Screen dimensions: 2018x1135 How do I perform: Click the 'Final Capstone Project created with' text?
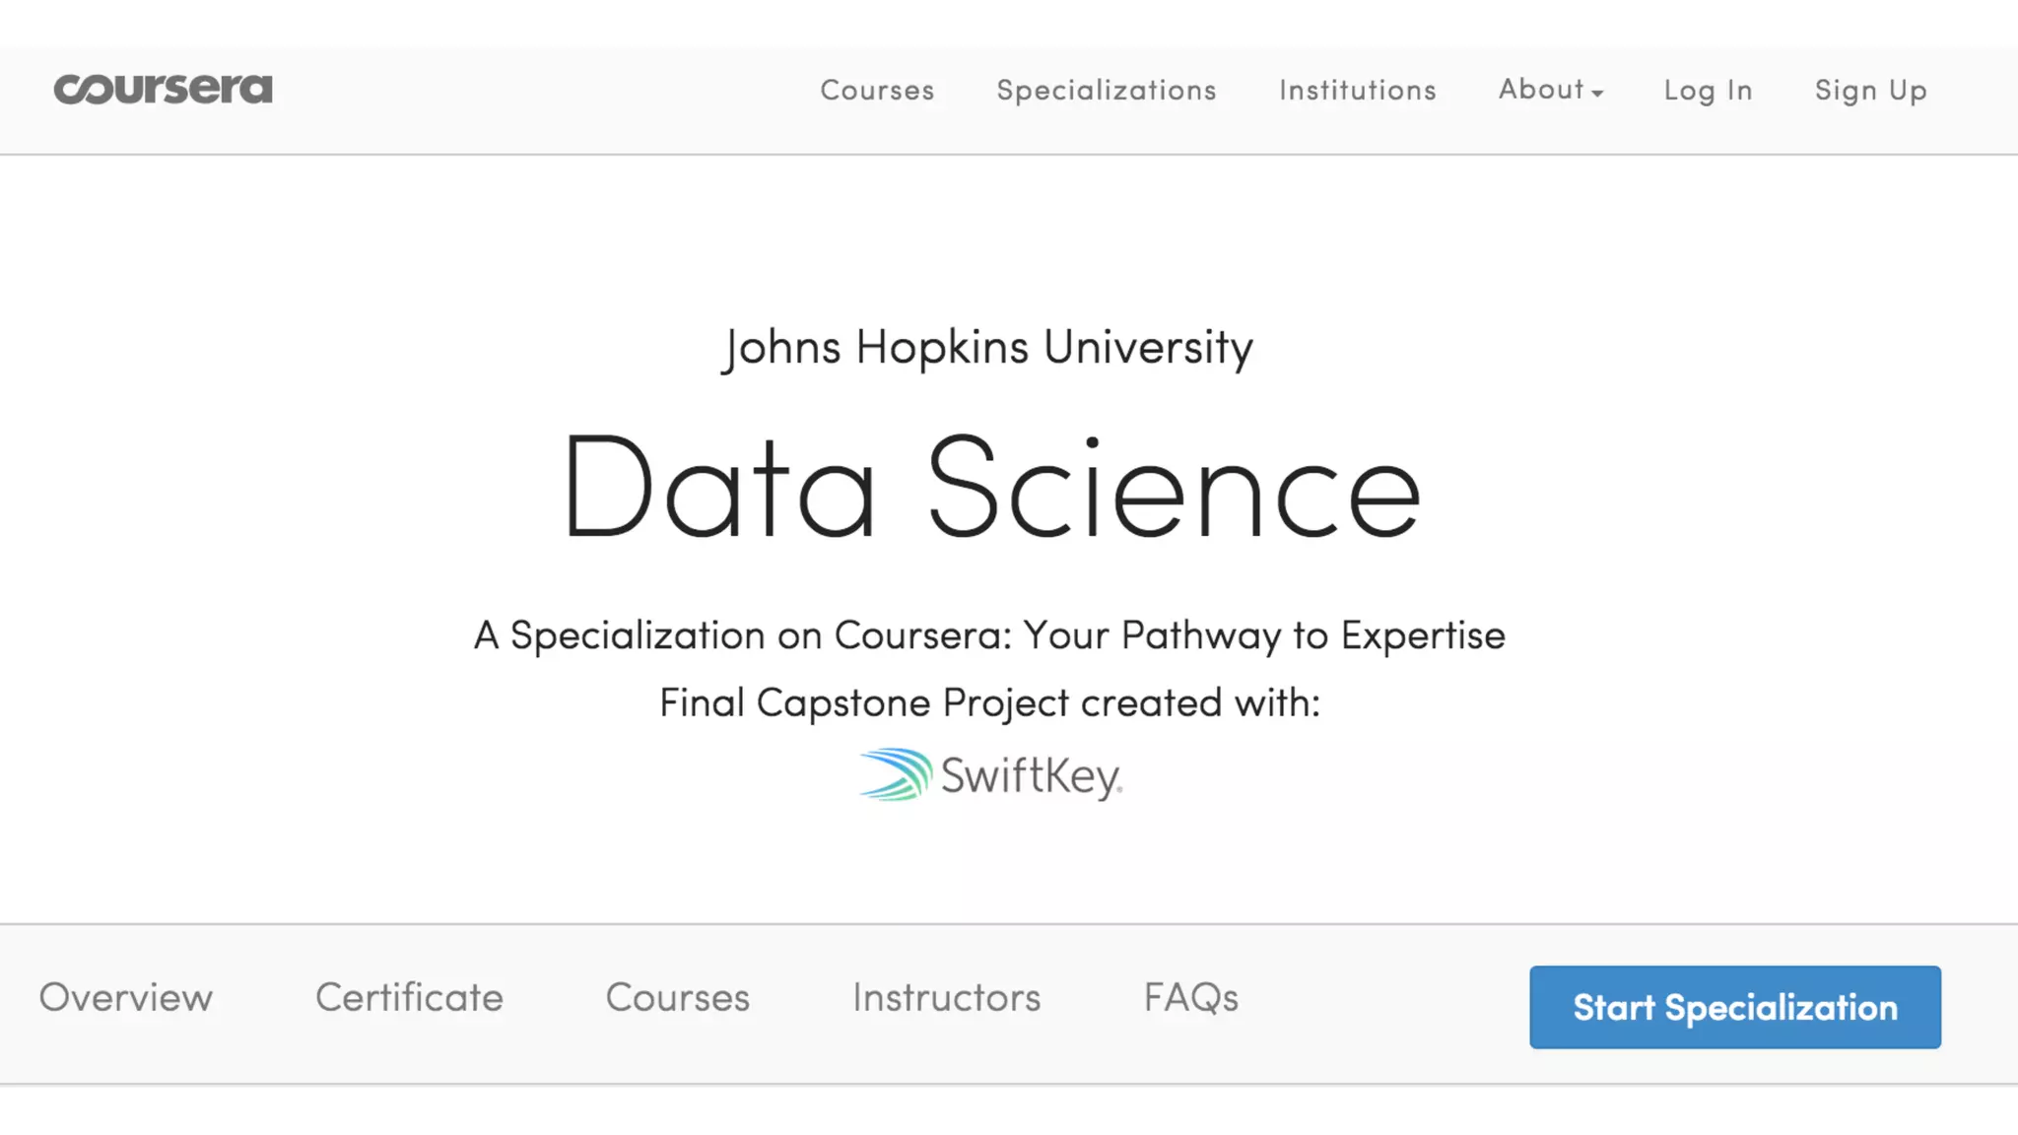(989, 703)
